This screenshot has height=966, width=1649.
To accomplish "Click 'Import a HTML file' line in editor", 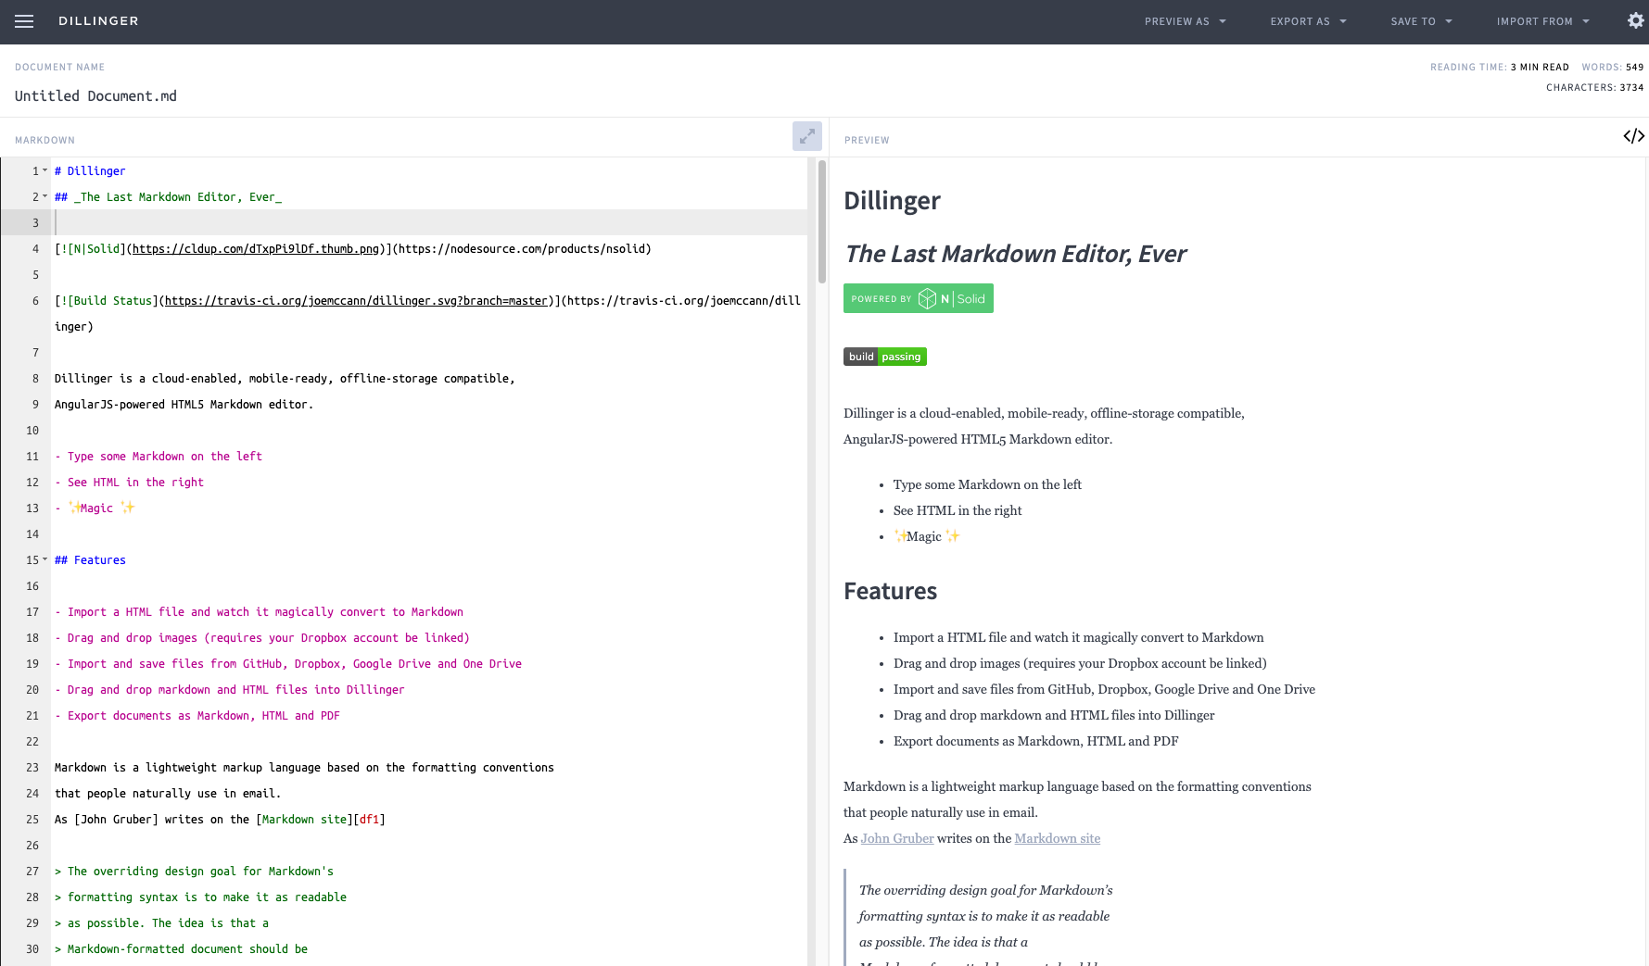I will pyautogui.click(x=259, y=611).
